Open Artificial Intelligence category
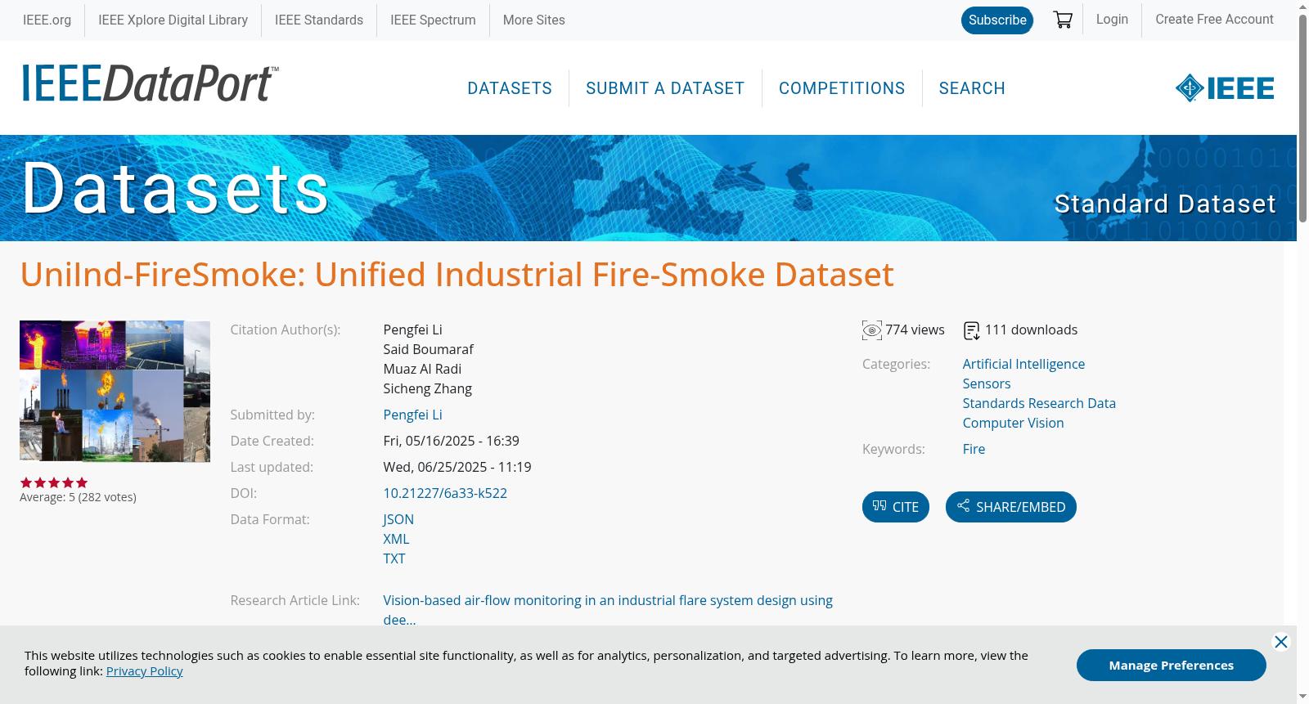1309x704 pixels. [x=1023, y=364]
